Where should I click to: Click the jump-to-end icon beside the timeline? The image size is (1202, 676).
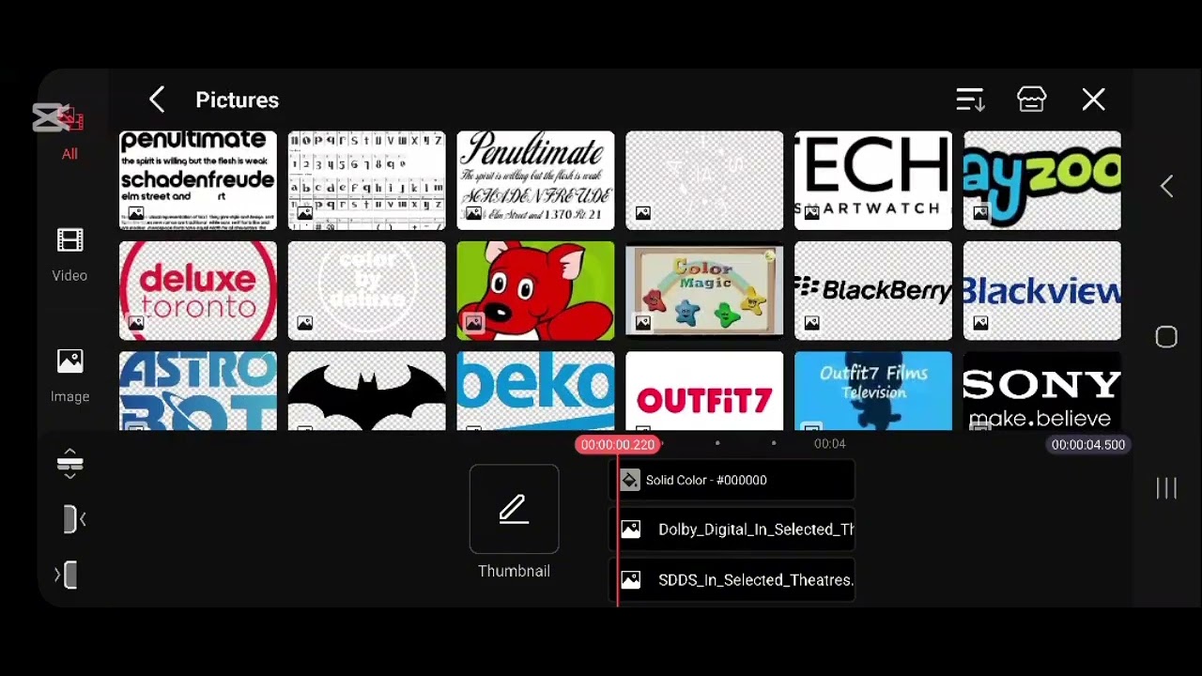(68, 575)
